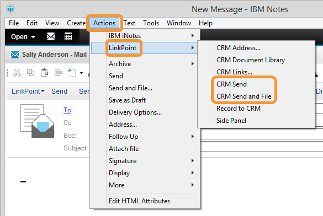Expand the Display submenu

145,173
